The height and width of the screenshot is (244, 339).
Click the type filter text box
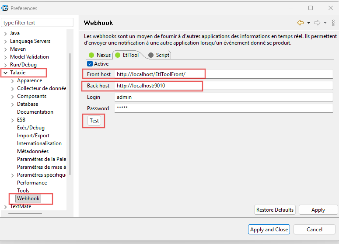37,23
